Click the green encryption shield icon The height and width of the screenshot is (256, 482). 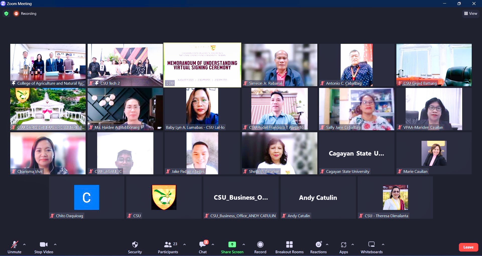point(7,14)
